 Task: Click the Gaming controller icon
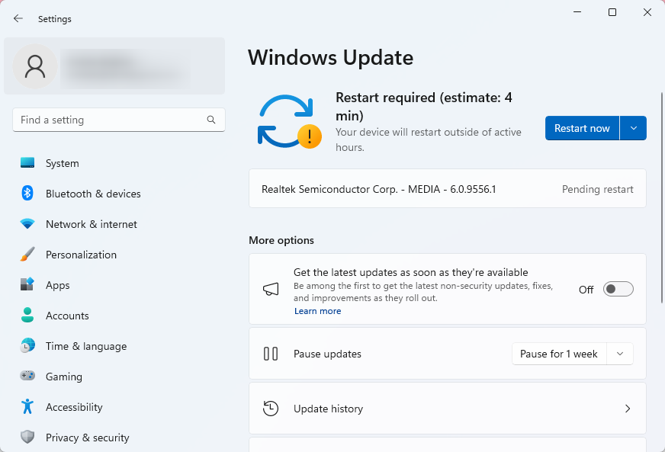(27, 376)
